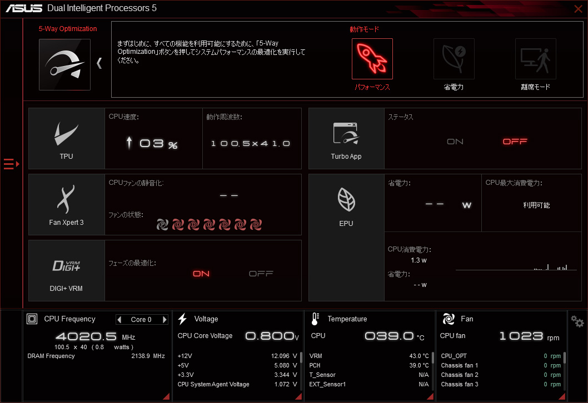Image resolution: width=588 pixels, height=403 pixels.
Task: Select the Chassis fan 1 row
Action: coord(501,365)
